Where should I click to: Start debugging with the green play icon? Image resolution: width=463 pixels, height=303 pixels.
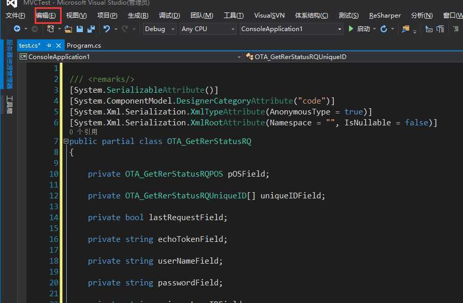tap(351, 28)
